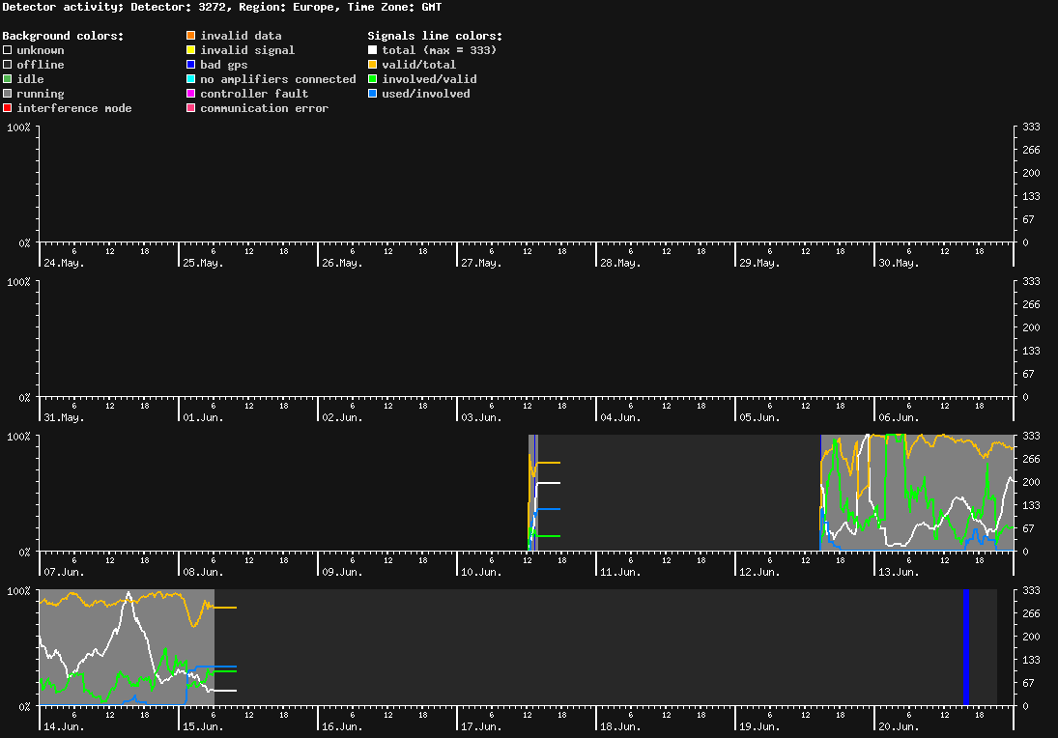
Task: Click the 'involved/valid' legend label
Action: point(429,79)
